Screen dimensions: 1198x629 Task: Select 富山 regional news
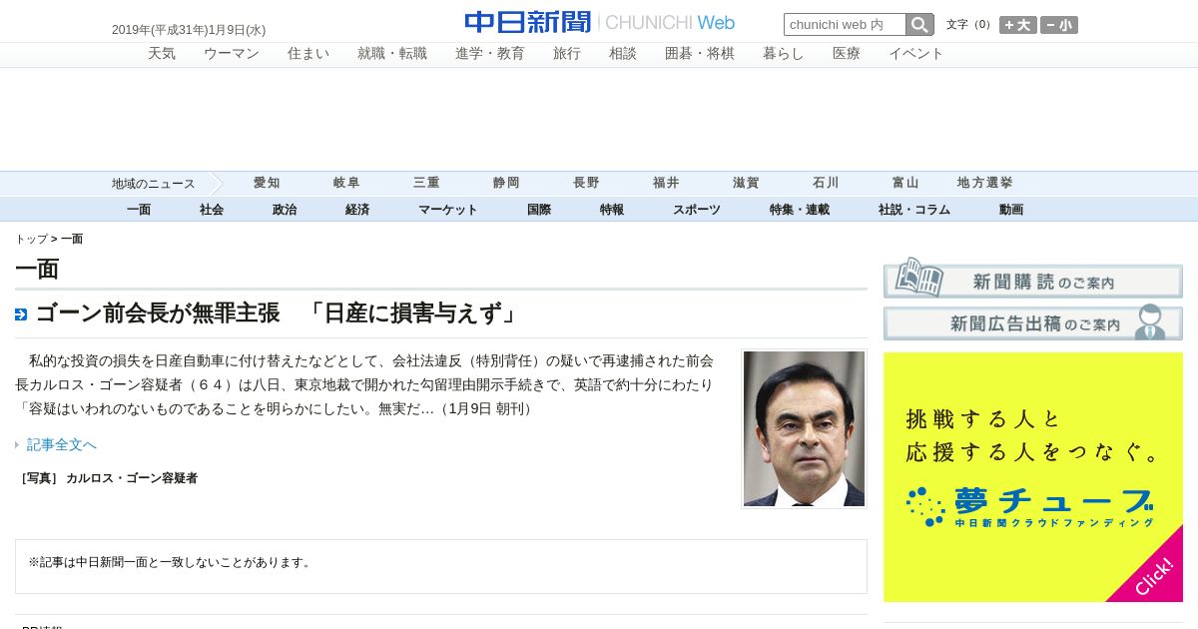point(905,184)
